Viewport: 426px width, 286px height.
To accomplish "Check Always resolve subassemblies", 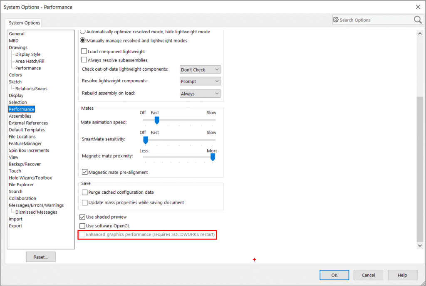I will click(84, 60).
